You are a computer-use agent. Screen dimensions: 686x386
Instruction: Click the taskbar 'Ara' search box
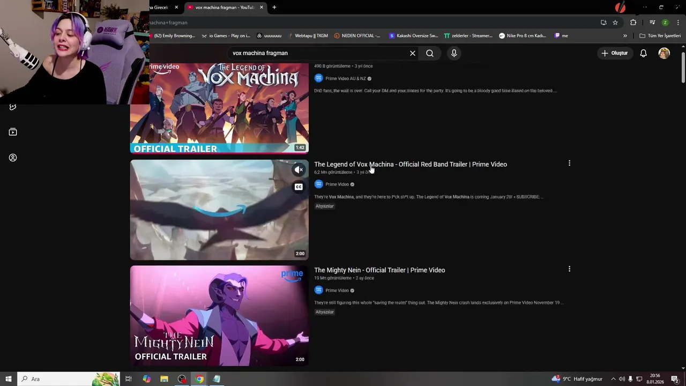[x=69, y=379]
